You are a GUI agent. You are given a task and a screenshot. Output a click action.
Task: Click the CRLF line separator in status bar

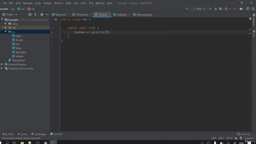[x=221, y=138]
